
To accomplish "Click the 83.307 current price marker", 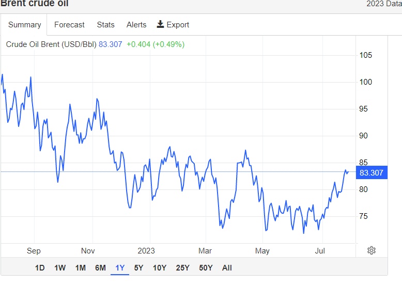I will (x=371, y=173).
